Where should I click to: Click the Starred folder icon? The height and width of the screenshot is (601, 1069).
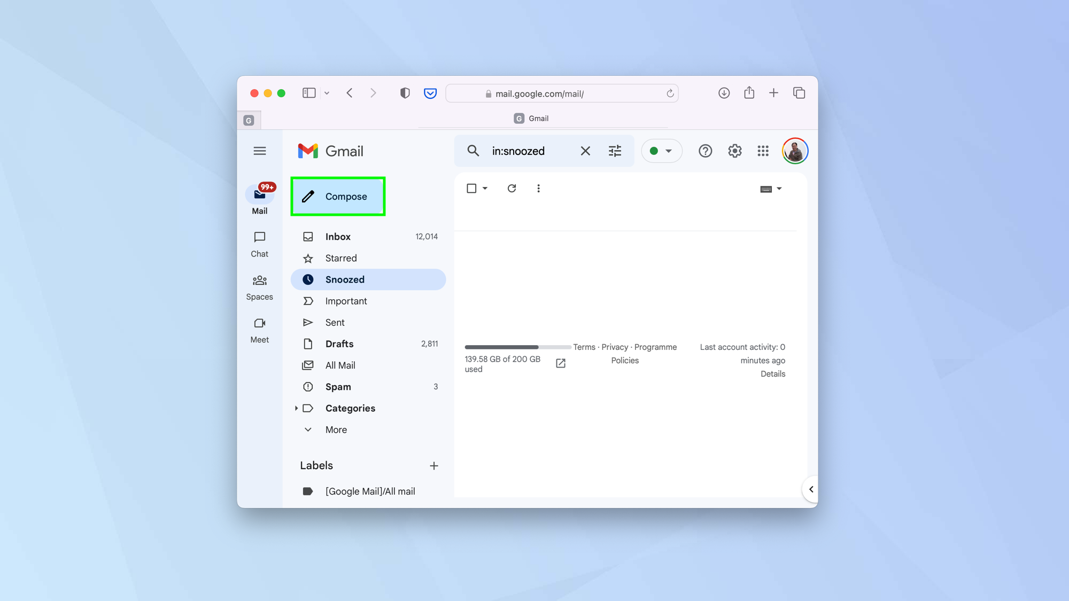click(x=309, y=257)
